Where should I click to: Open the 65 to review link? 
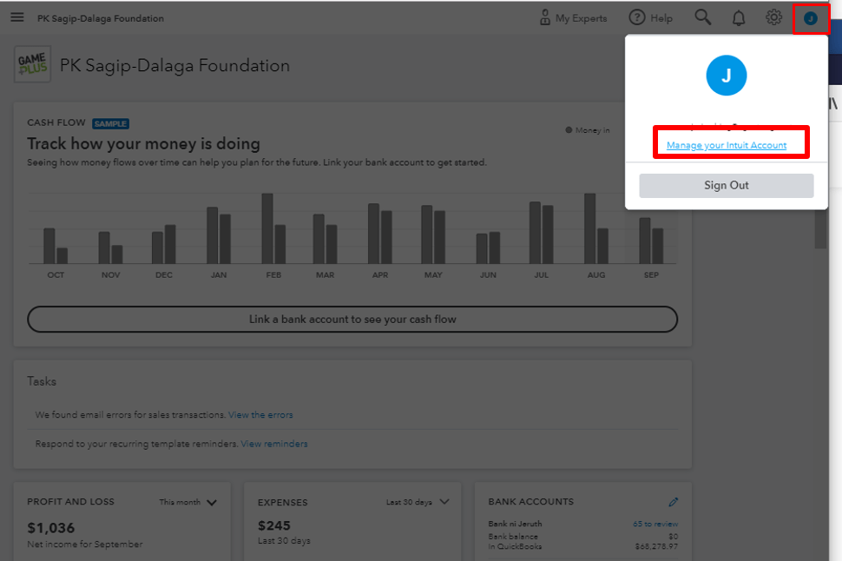pos(655,524)
